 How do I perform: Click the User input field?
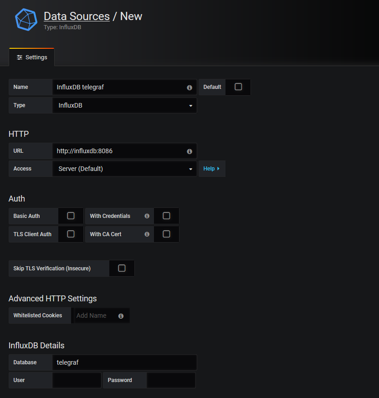click(x=77, y=380)
